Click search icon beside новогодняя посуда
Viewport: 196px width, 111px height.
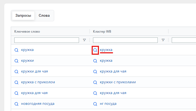point(16,104)
